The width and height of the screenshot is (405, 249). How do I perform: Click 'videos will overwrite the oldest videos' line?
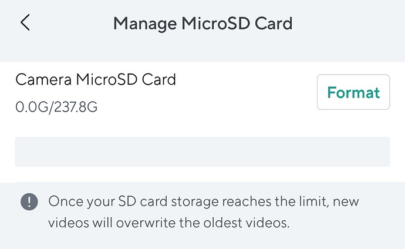[x=169, y=223]
